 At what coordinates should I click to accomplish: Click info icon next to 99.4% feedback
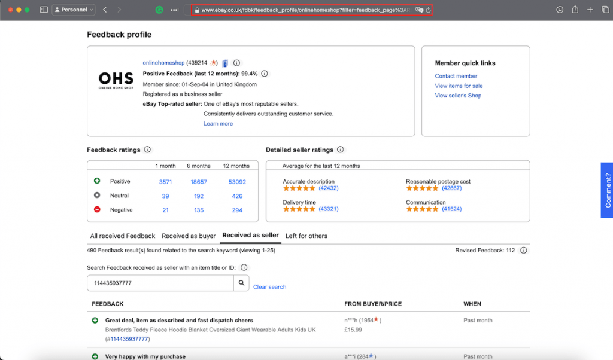click(264, 74)
